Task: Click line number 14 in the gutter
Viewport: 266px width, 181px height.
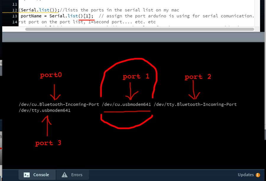Action: [x=15, y=22]
